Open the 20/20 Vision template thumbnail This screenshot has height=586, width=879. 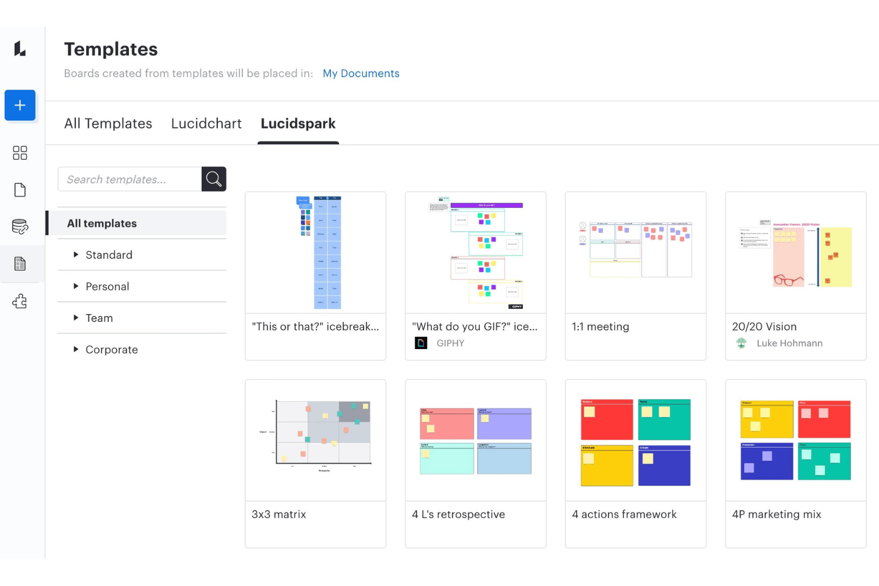[796, 252]
